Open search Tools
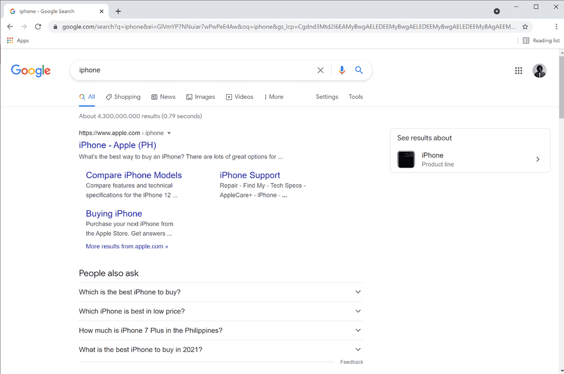 [x=356, y=96]
